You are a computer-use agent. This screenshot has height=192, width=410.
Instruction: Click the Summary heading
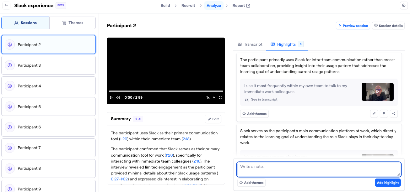click(121, 119)
